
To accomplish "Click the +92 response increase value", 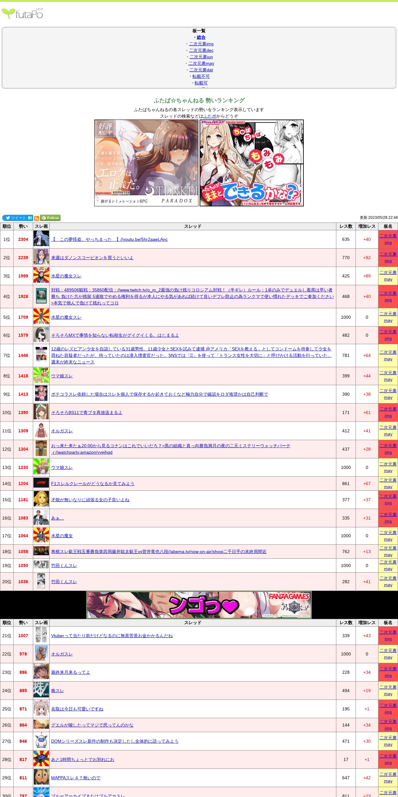I will pyautogui.click(x=367, y=258).
